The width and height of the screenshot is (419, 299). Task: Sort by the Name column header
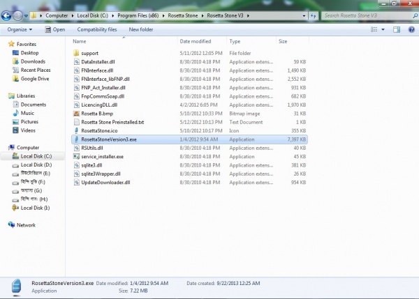tap(80, 41)
